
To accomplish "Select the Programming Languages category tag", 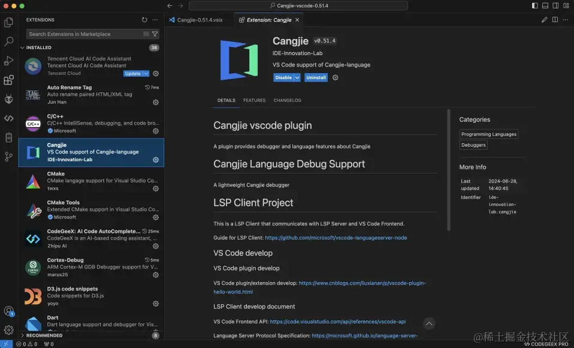I will click(489, 134).
